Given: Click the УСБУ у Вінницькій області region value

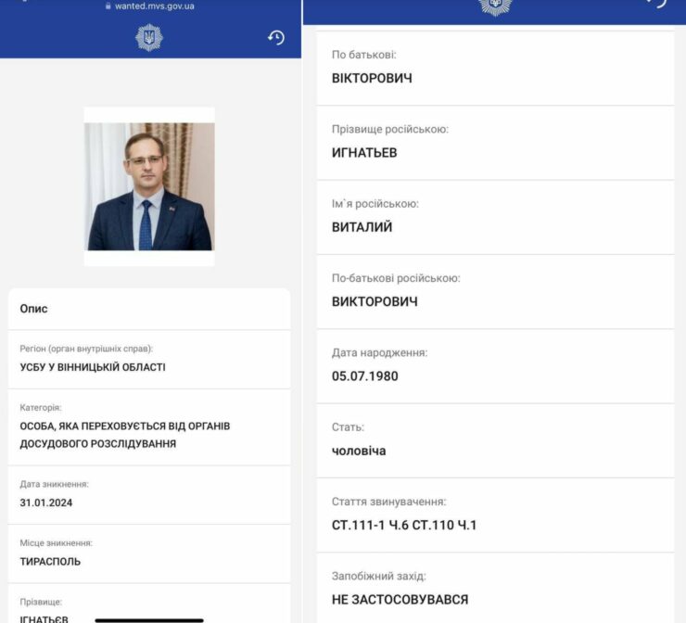Looking at the screenshot, I should coord(93,367).
